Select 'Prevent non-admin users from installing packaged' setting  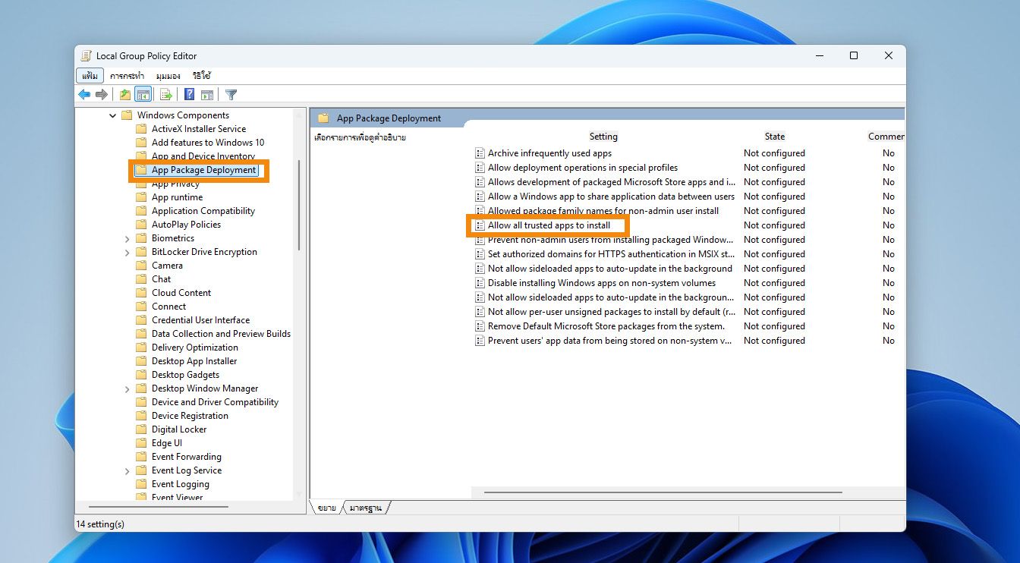pyautogui.click(x=611, y=240)
